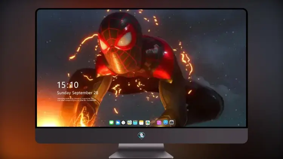Viewport: 283px width, 159px height.
Task: Open the Clock app in dock
Action: (x=123, y=123)
